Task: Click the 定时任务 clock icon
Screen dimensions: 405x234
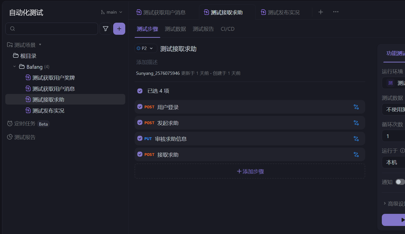Action: tap(10, 123)
